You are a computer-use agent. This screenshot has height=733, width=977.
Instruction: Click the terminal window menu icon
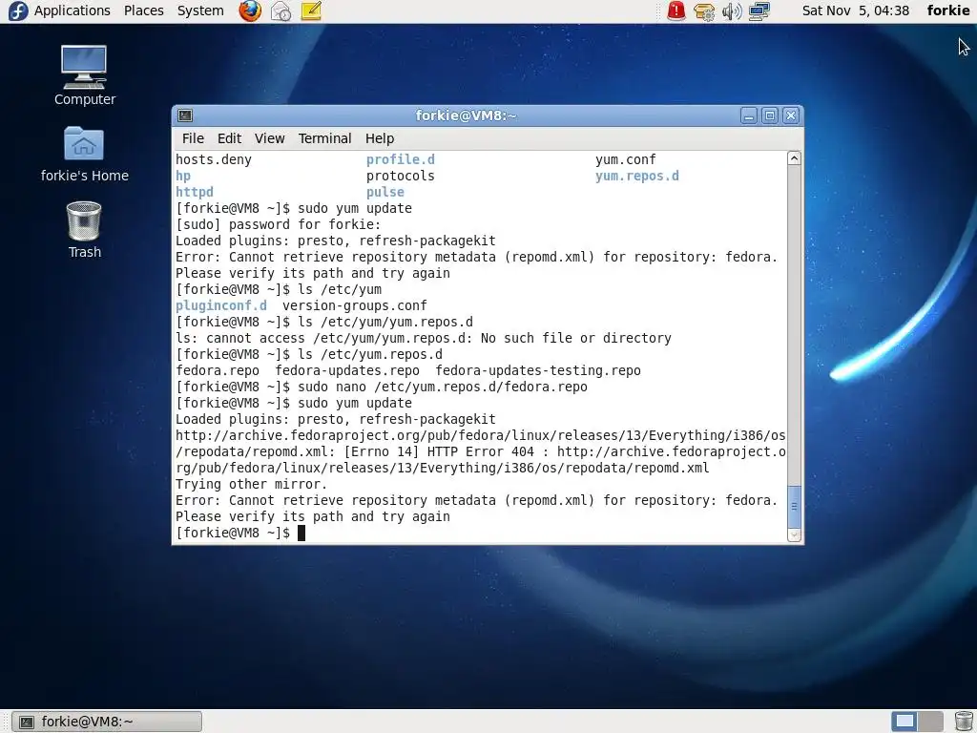[x=185, y=115]
